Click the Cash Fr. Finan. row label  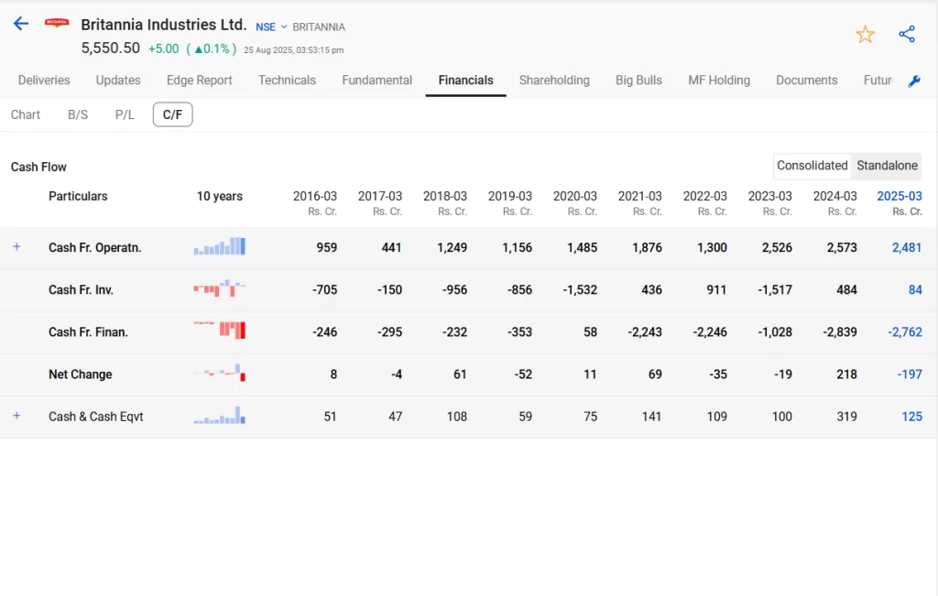pos(88,332)
